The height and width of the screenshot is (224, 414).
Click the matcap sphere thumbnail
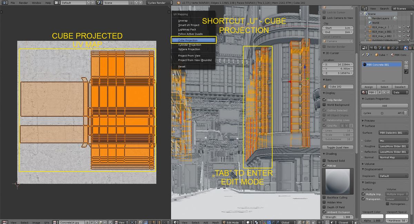click(338, 181)
